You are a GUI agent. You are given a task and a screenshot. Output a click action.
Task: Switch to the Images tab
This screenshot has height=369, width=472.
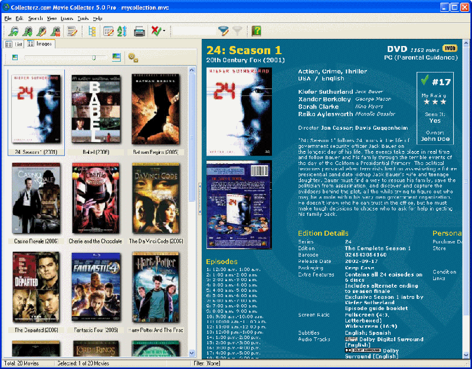(40, 44)
